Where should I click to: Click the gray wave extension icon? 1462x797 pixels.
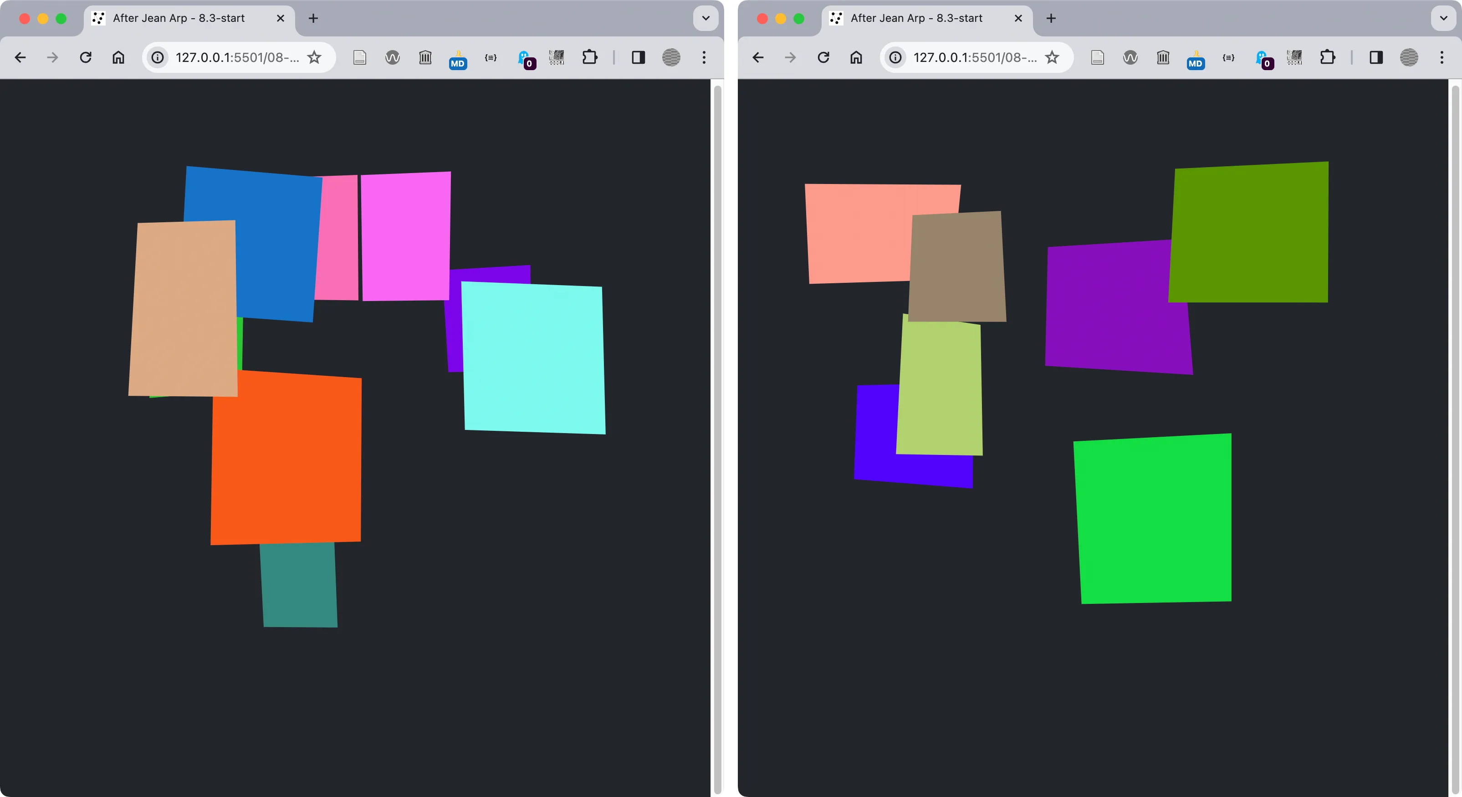tap(392, 57)
